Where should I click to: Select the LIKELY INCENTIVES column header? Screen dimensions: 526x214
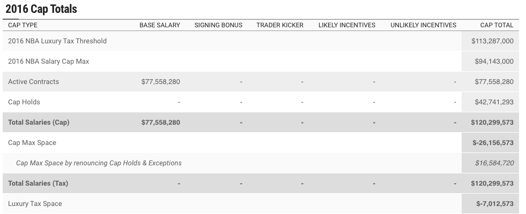pyautogui.click(x=346, y=25)
